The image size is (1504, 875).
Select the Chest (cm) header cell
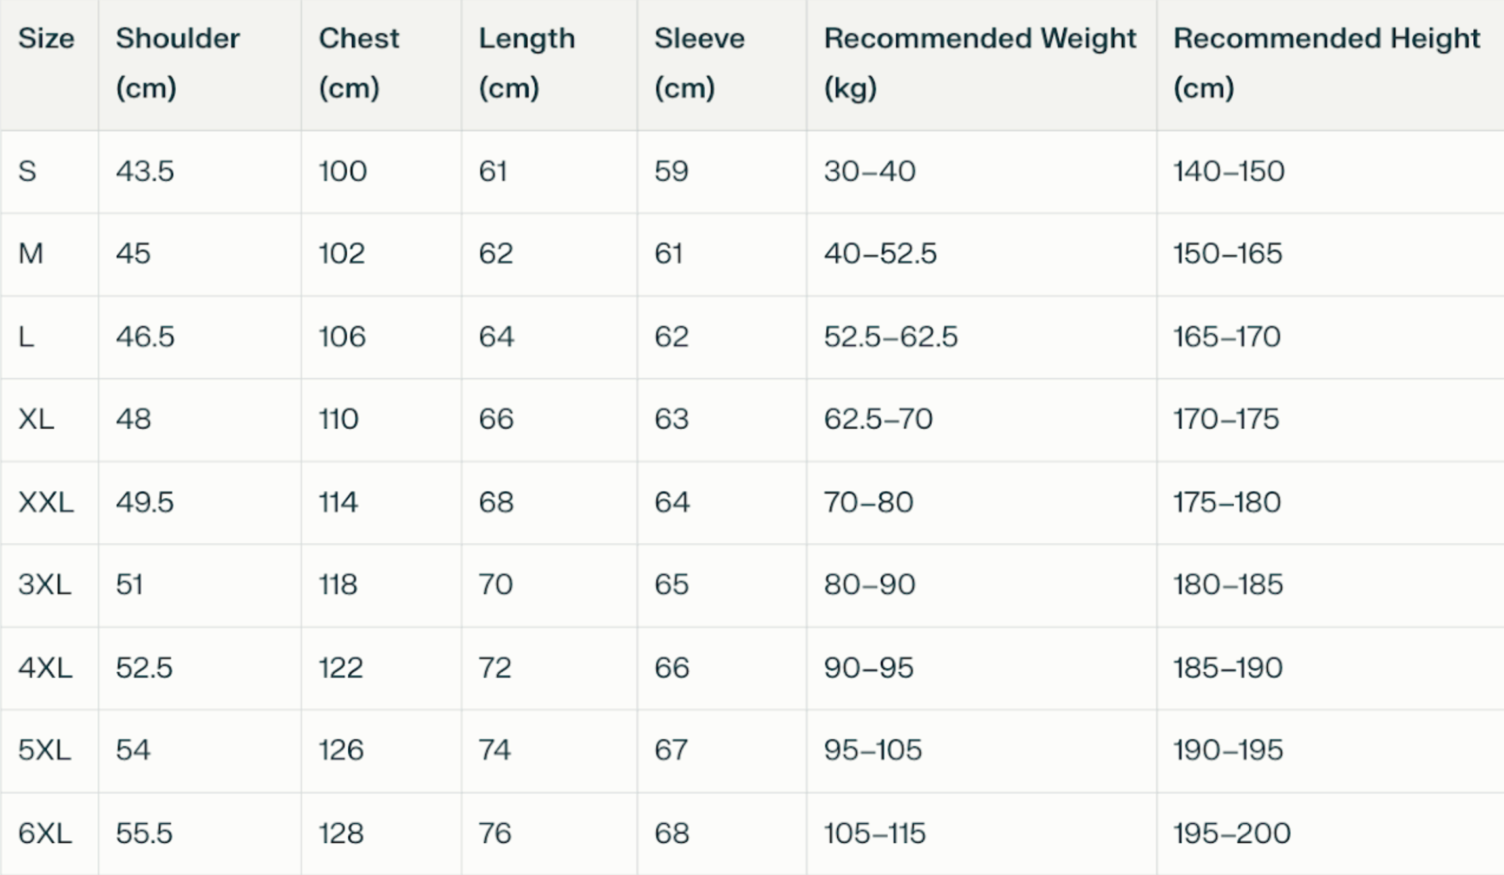(x=358, y=63)
